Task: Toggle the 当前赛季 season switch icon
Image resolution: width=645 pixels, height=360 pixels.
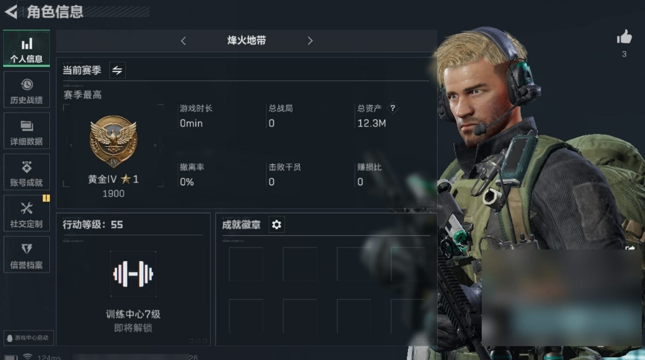Action: coord(117,70)
